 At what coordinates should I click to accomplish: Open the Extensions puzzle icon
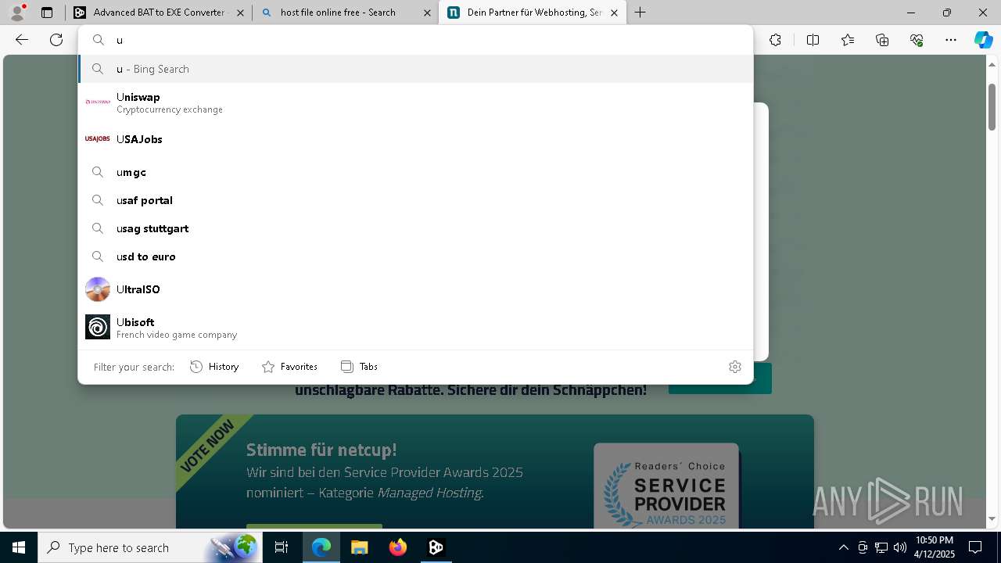(x=775, y=40)
